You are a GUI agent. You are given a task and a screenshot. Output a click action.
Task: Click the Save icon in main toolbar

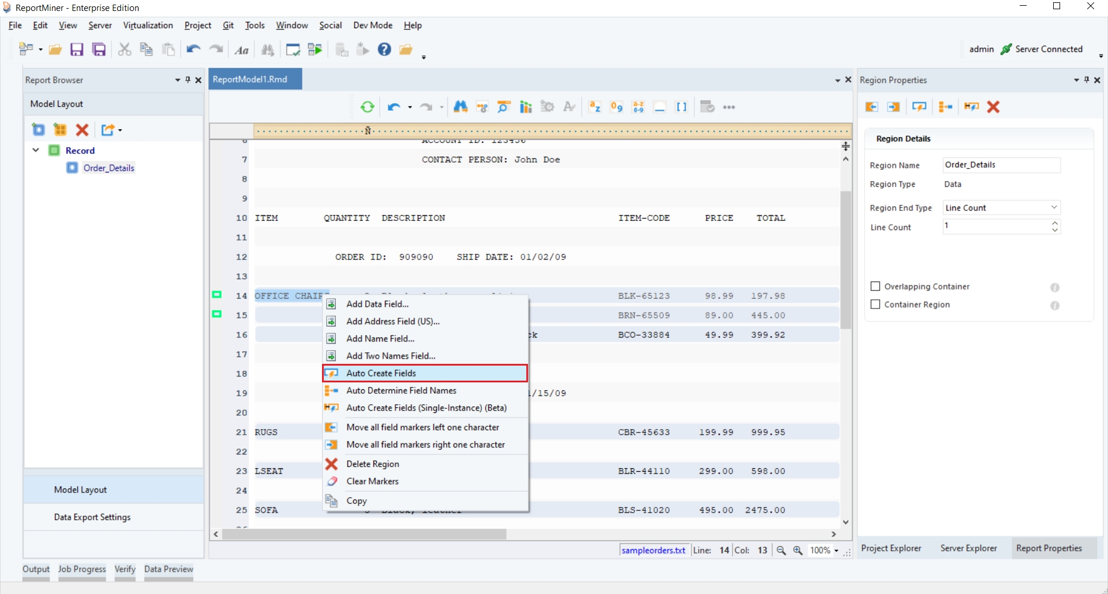pyautogui.click(x=77, y=50)
